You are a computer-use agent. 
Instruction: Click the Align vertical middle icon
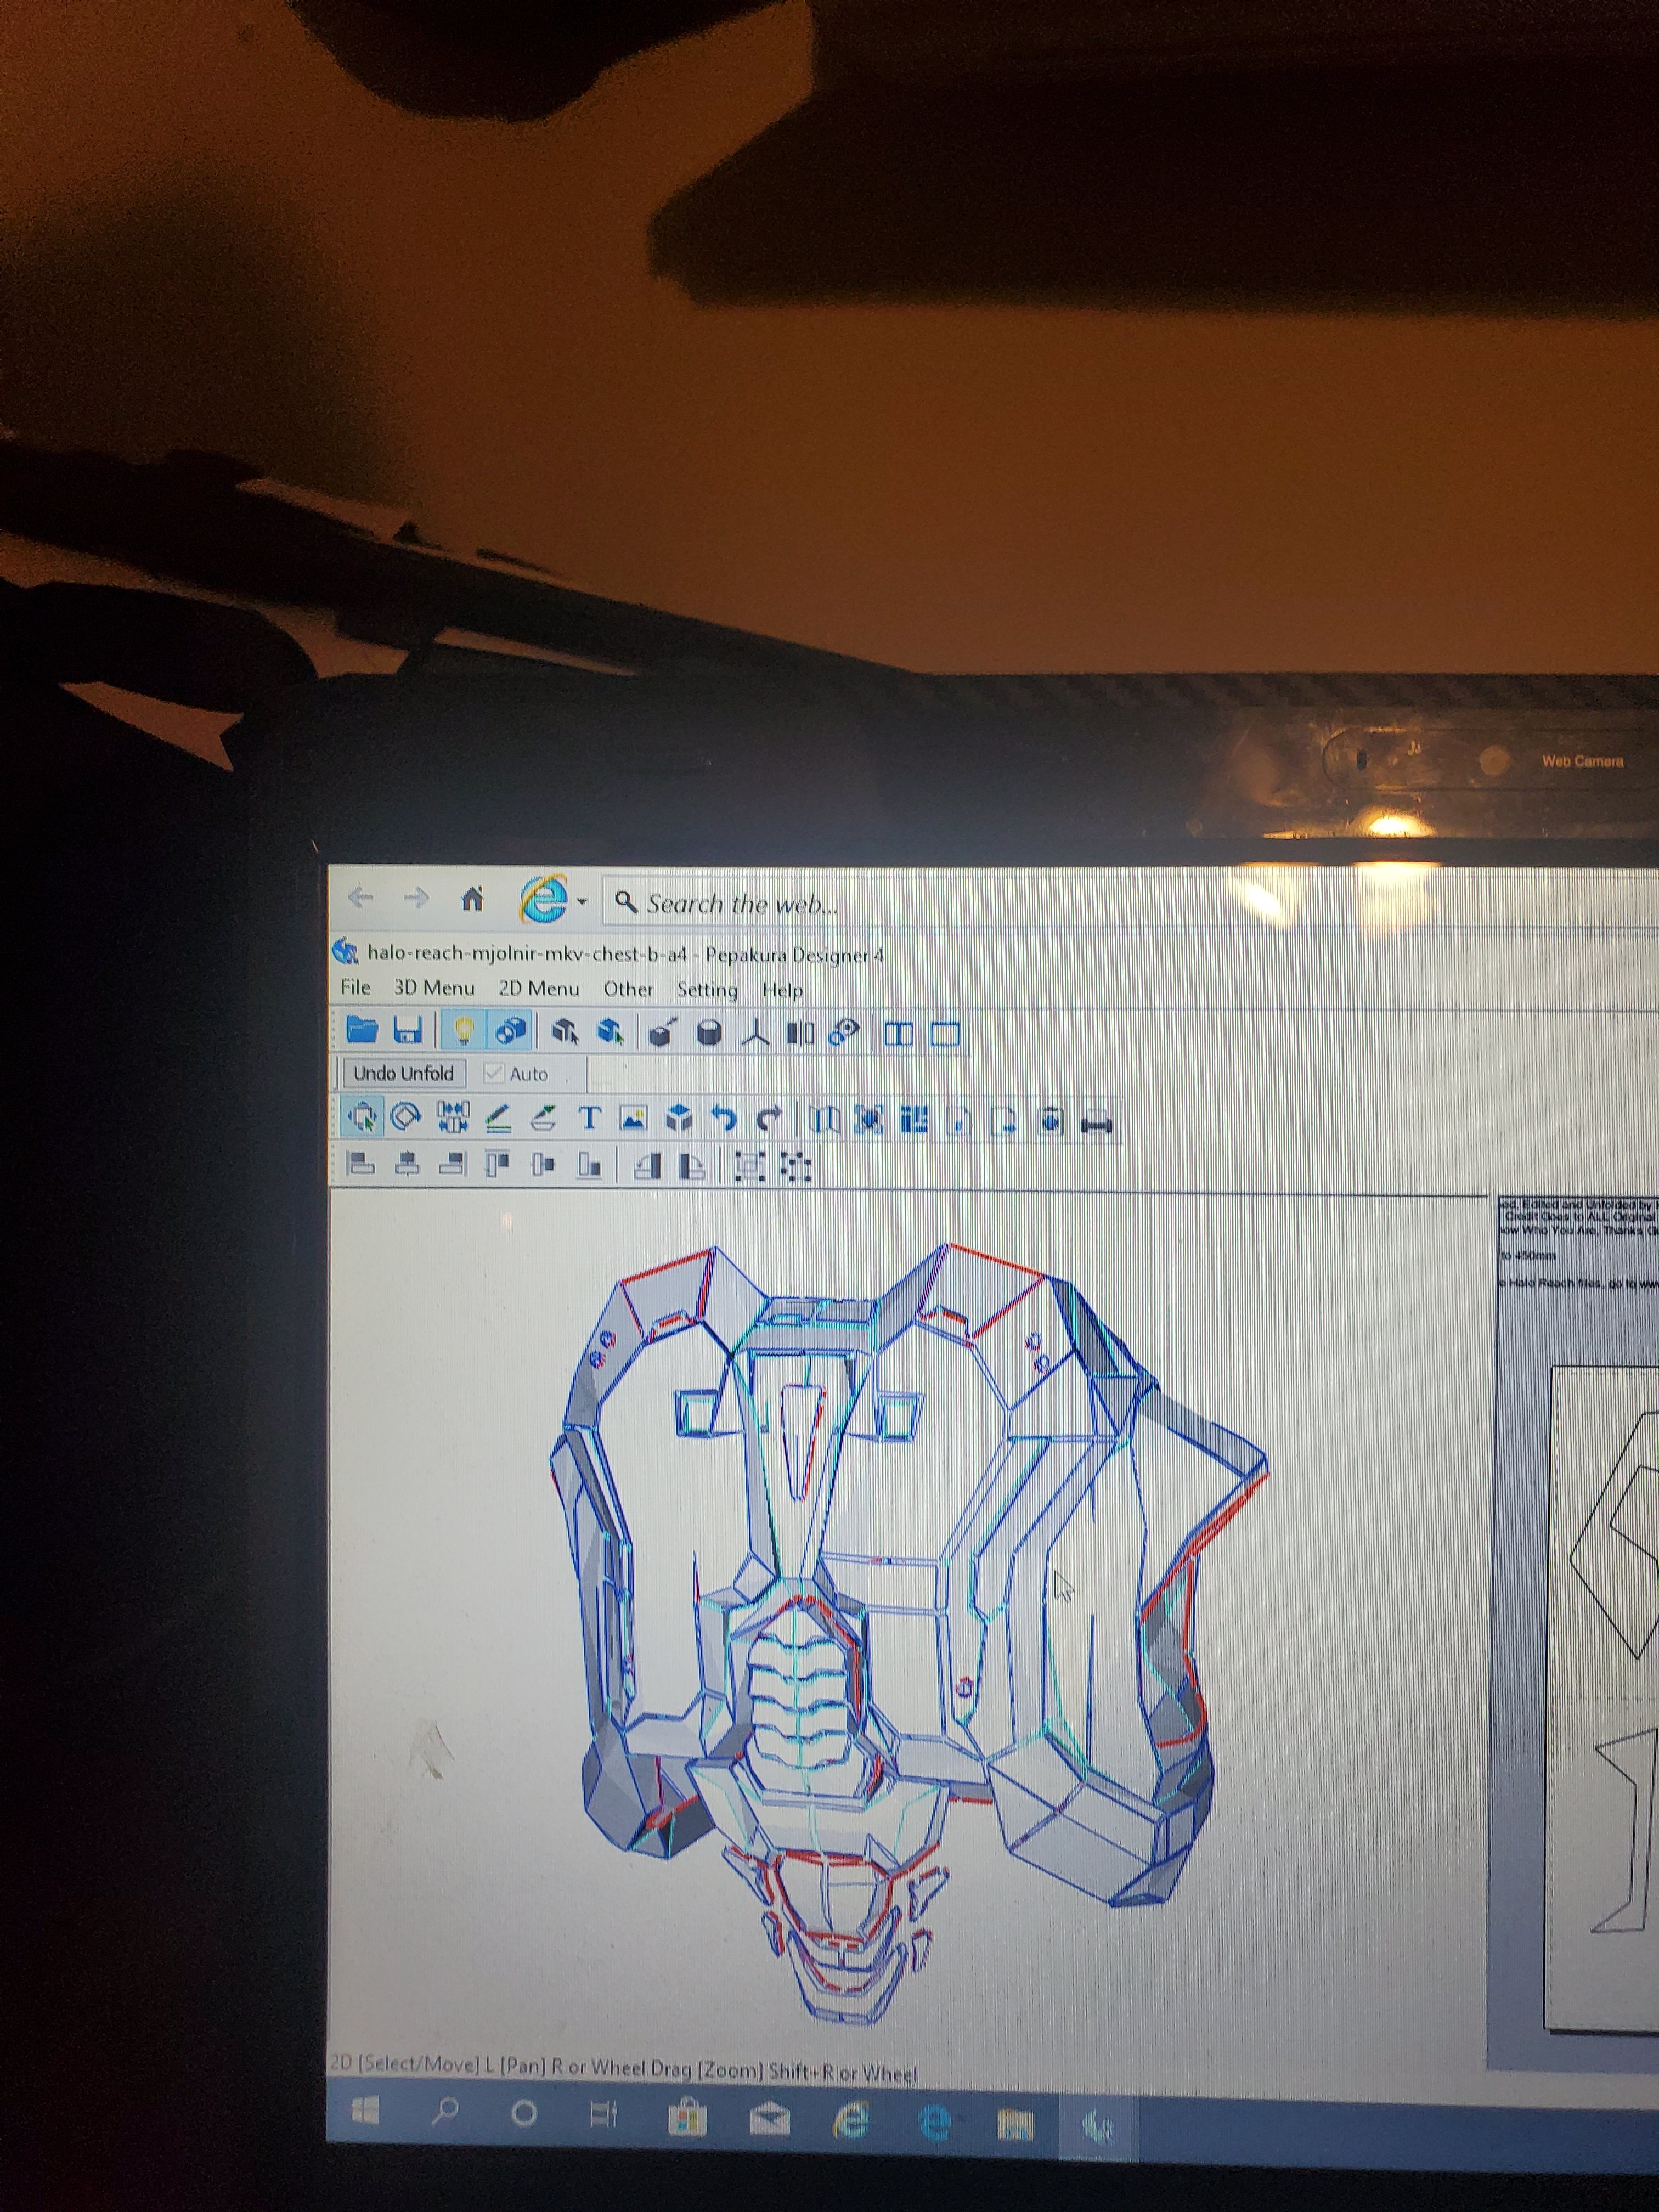point(543,1165)
